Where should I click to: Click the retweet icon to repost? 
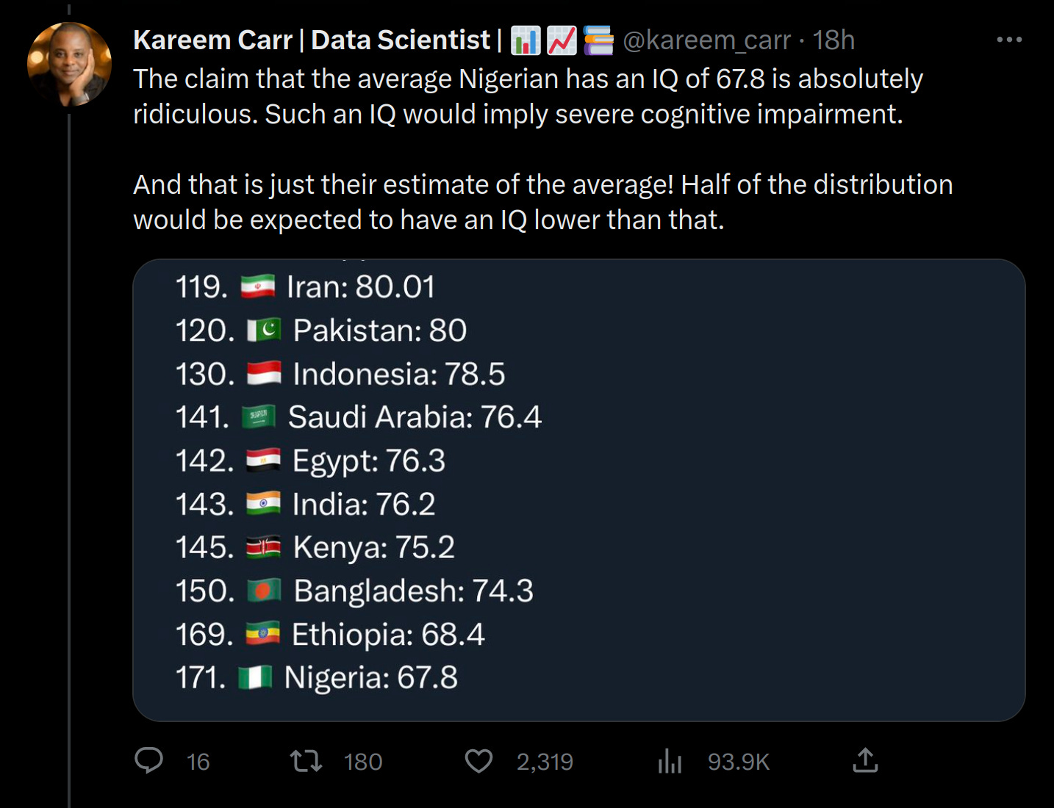pyautogui.click(x=306, y=762)
